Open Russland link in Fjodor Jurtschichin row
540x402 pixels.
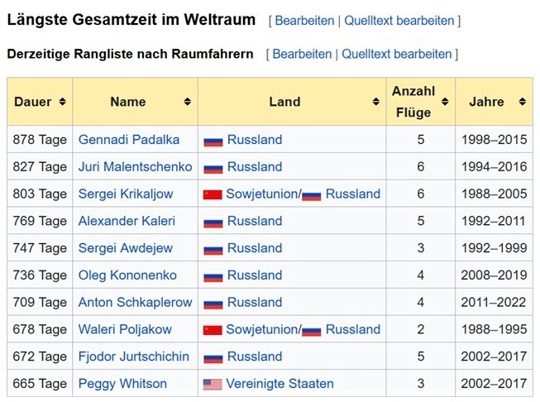pos(254,357)
